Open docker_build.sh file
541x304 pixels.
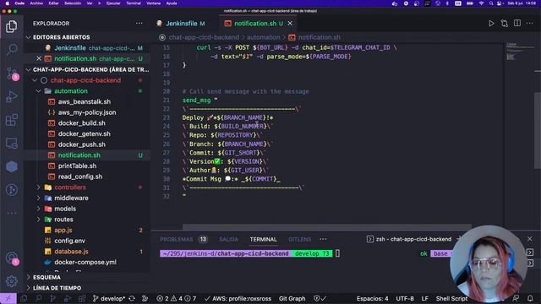tap(81, 123)
